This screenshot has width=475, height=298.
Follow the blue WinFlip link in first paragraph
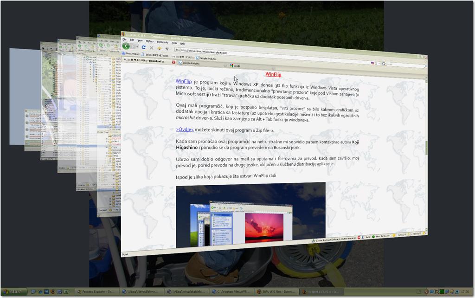(x=184, y=81)
